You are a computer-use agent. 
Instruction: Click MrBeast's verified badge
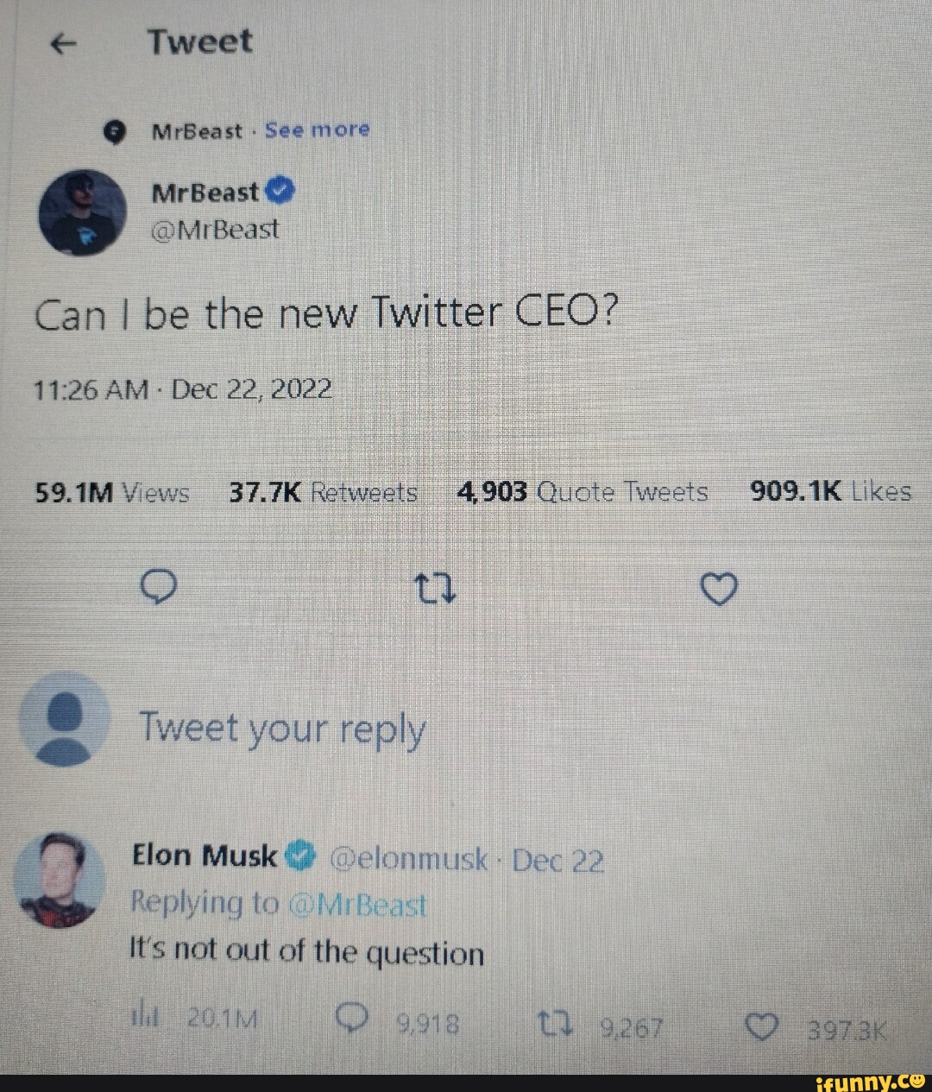(x=280, y=189)
